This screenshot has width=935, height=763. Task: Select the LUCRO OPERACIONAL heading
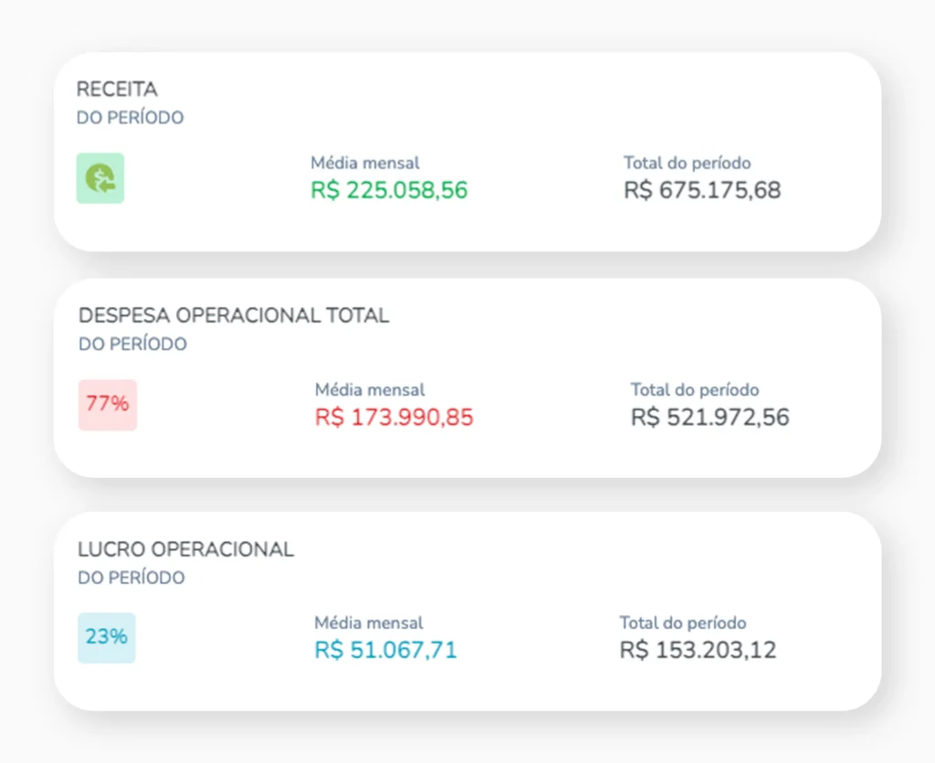[x=186, y=550]
